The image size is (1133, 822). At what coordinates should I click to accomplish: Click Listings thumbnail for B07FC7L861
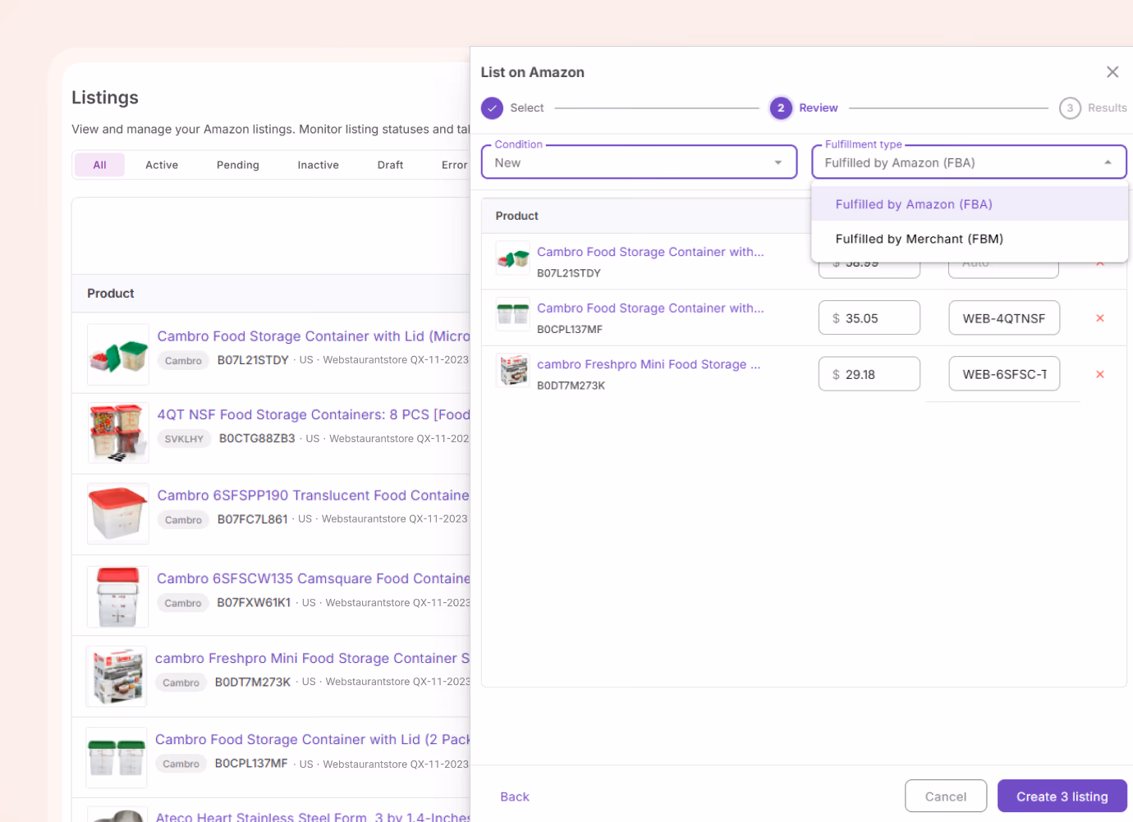click(x=118, y=514)
